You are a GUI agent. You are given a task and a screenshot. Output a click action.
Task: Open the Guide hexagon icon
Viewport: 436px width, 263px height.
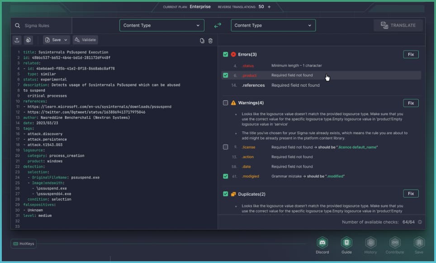346,243
